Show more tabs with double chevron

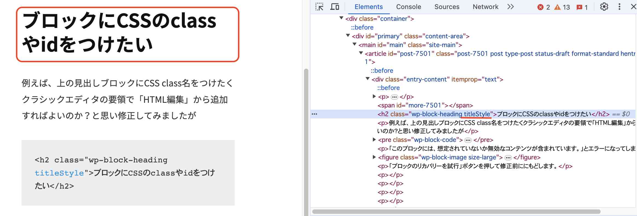point(510,7)
